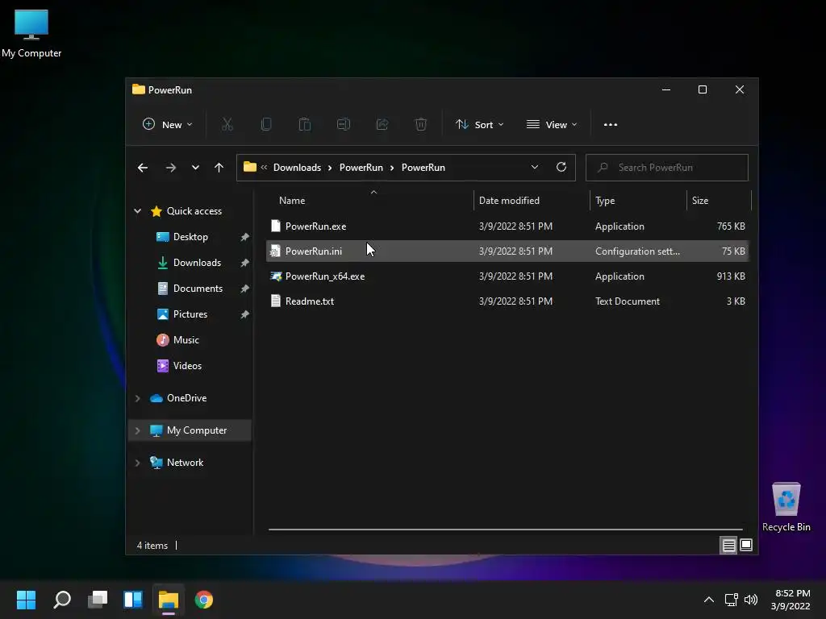The width and height of the screenshot is (826, 619).
Task: Click the Rename icon in toolbar
Action: point(344,124)
